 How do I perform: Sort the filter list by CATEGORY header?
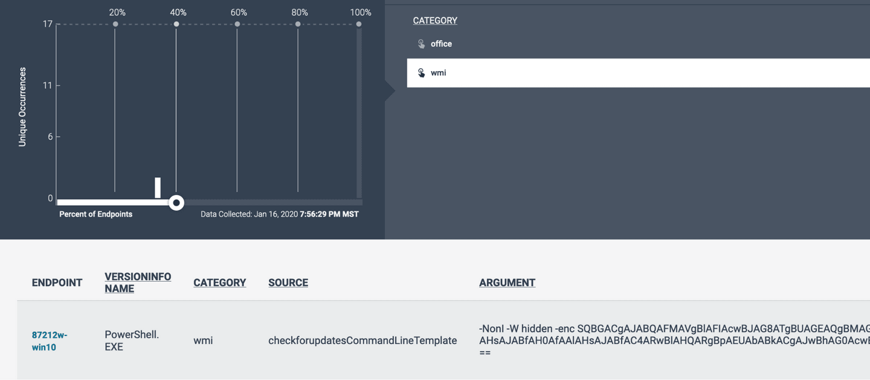coord(435,21)
